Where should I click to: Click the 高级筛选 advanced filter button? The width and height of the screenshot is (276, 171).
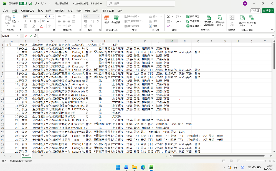[x=193, y=16]
